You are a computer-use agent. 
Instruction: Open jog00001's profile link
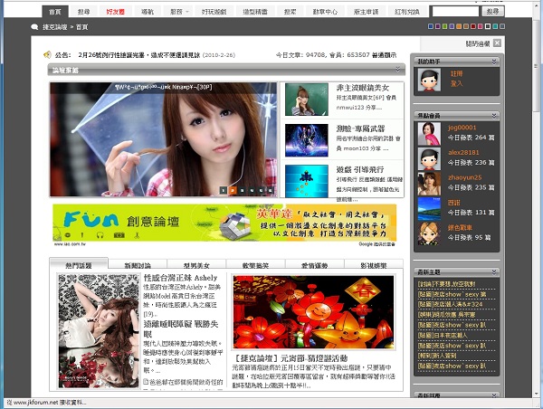coord(462,128)
